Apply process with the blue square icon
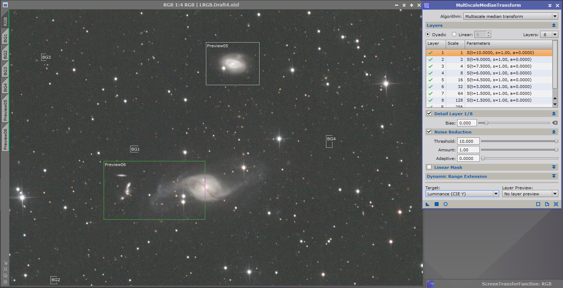This screenshot has height=288, width=563. (436, 204)
